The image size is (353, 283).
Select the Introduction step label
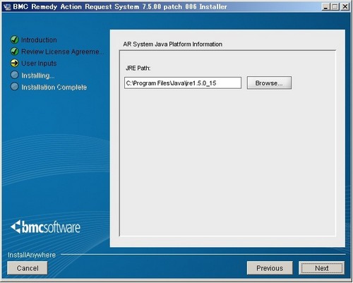39,40
